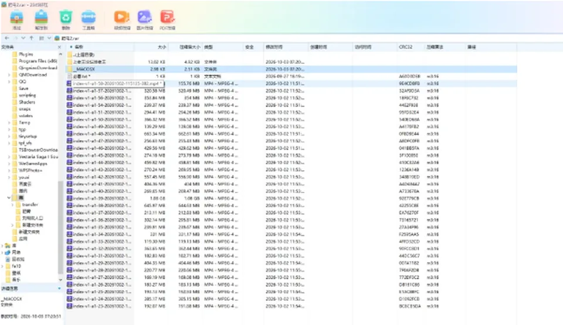The image size is (563, 325).
Task: Select the Shaders folder in tree
Action: click(27, 102)
